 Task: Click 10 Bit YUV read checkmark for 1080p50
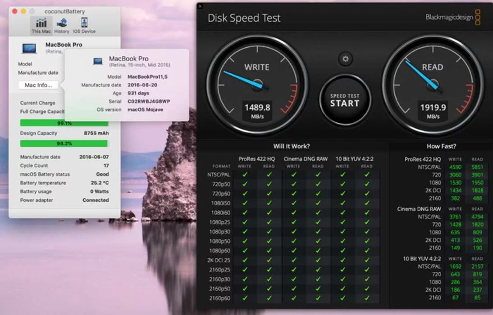[367, 241]
